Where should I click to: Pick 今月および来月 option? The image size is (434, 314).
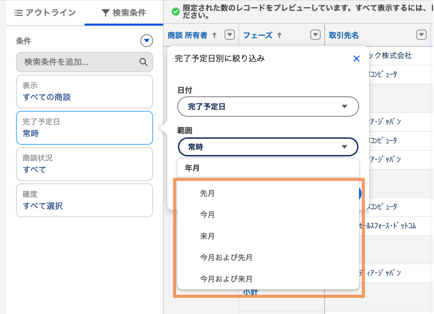tap(226, 279)
